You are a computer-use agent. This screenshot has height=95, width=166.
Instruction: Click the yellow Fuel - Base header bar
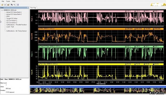coord(101,64)
